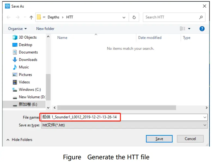Open the Organise menu

click(x=17, y=29)
